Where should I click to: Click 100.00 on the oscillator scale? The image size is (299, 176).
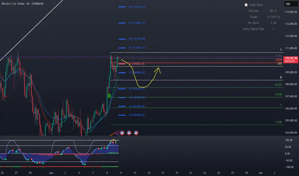pyautogui.click(x=288, y=140)
